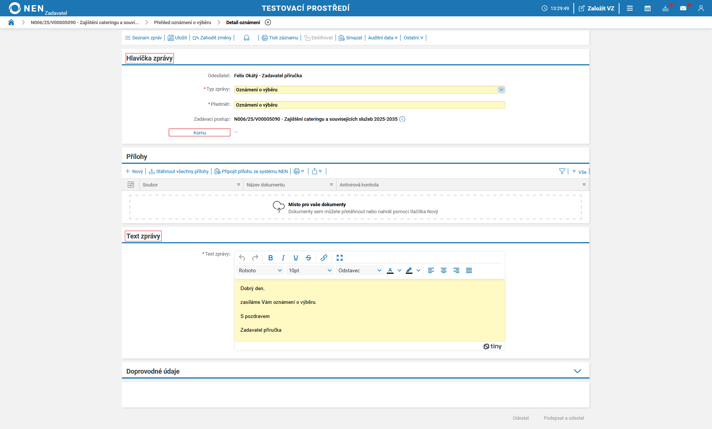The width and height of the screenshot is (712, 429).
Task: Expand the Doprovodné údaje section
Action: 577,371
